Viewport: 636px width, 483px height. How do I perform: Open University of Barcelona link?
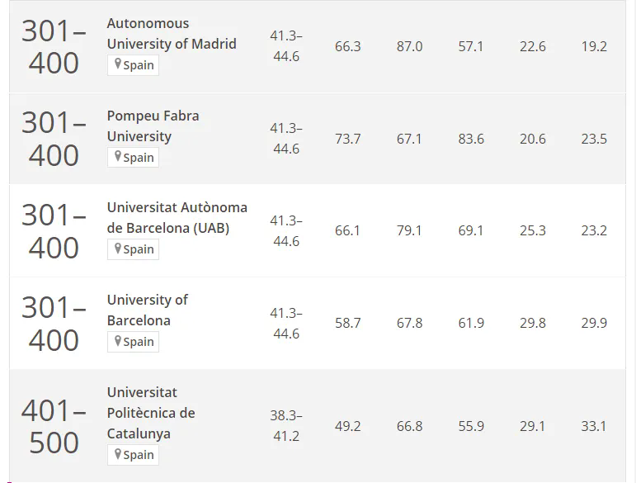click(x=147, y=310)
